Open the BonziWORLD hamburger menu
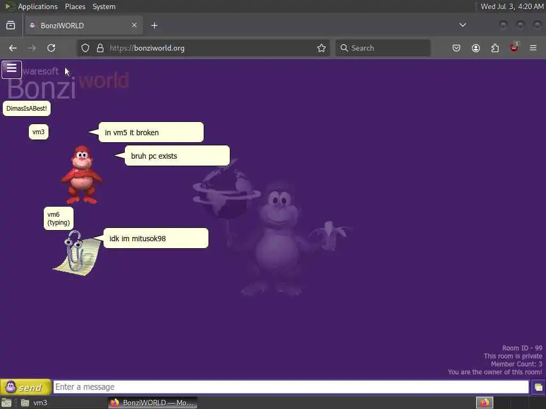The height and width of the screenshot is (409, 546). 12,69
